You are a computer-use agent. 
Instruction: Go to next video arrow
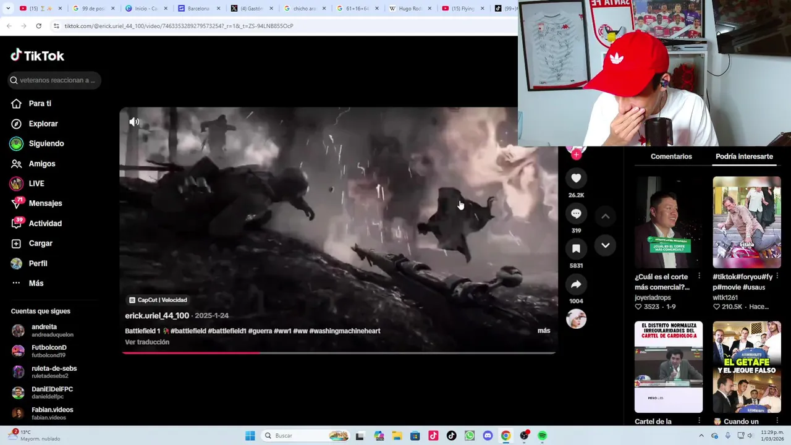pos(606,245)
